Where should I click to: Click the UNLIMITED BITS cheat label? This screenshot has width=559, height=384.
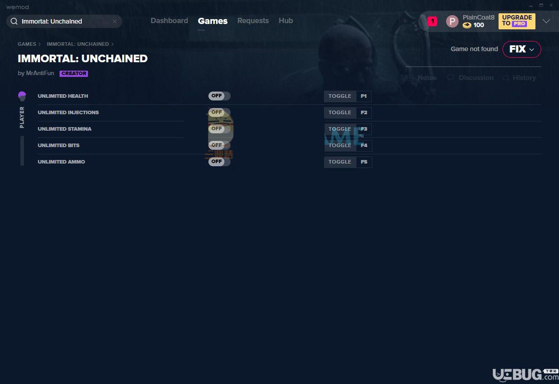[59, 145]
